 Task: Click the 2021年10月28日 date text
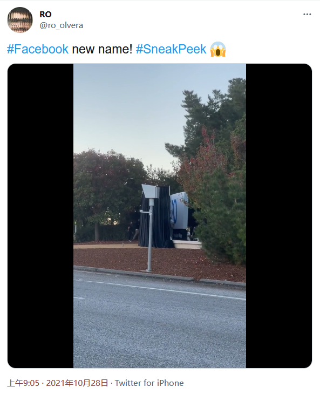pos(77,383)
